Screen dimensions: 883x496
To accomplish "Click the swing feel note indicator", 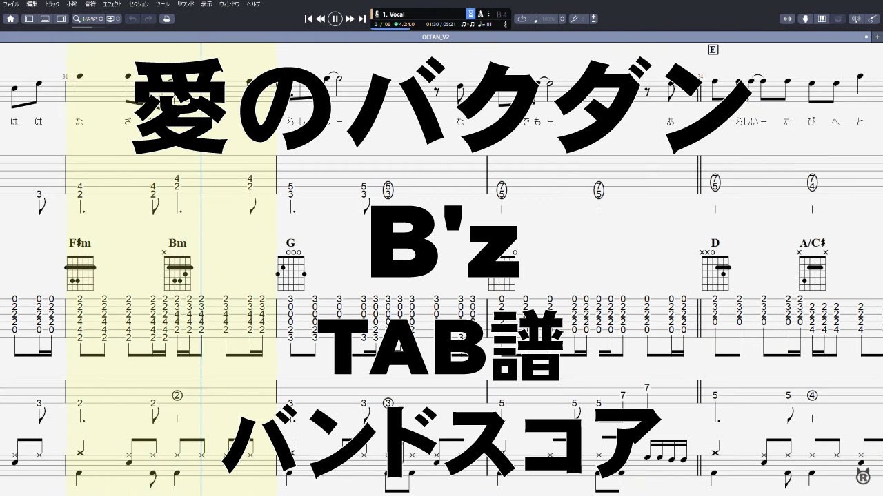I will click(468, 25).
